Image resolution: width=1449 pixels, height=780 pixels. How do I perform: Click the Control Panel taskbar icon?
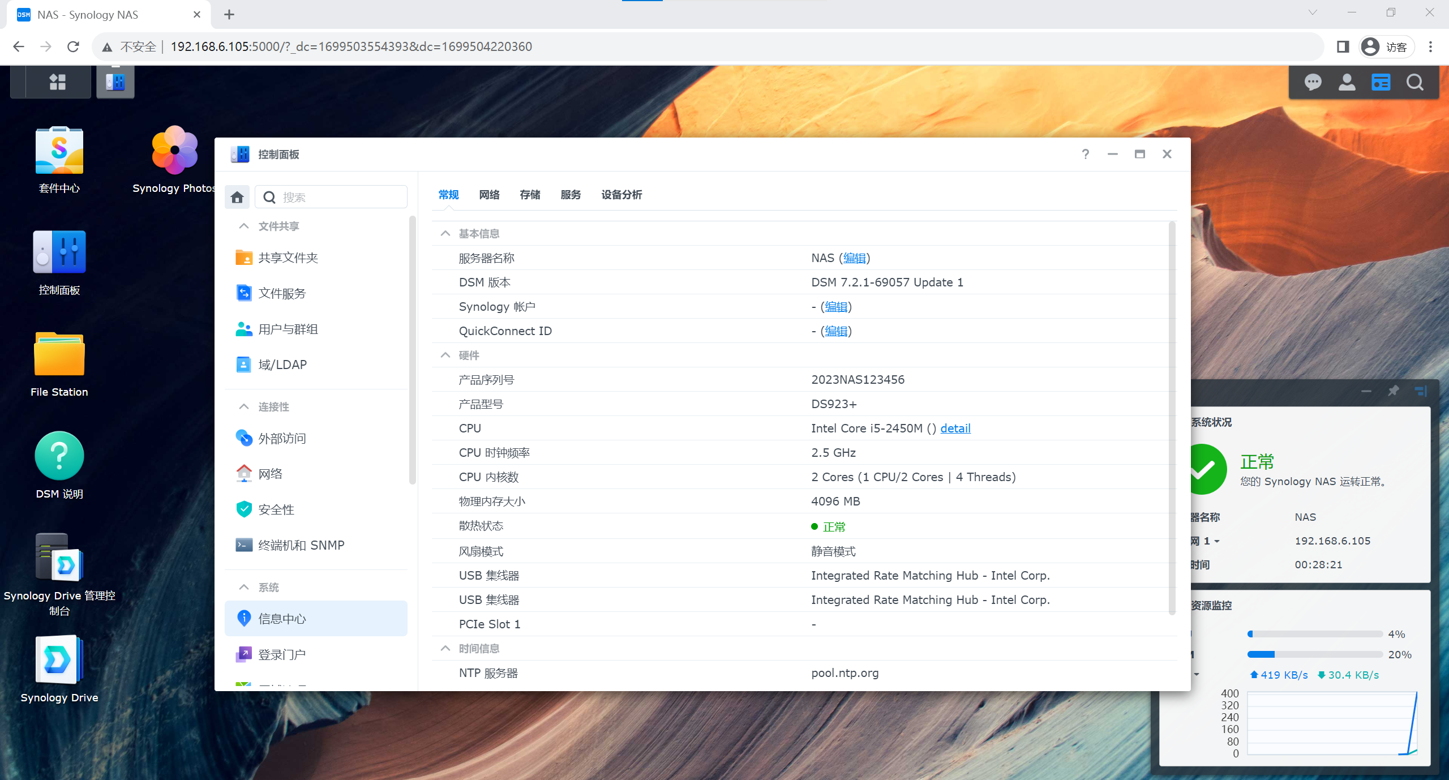coord(115,82)
